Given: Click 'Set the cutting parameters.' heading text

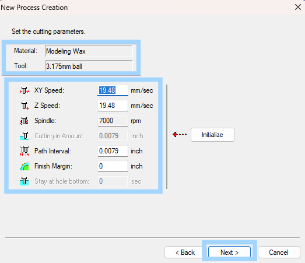Looking at the screenshot, I should [48, 31].
